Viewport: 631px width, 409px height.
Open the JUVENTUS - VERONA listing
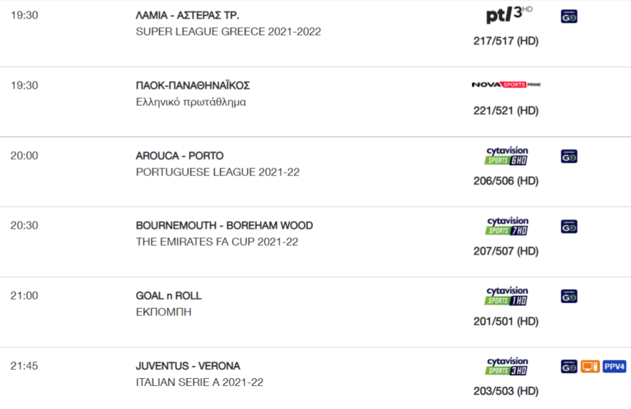coord(188,366)
